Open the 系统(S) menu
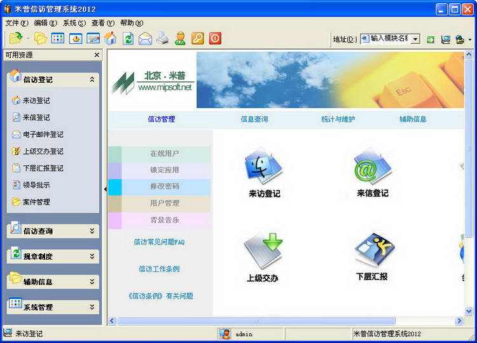 74,23
